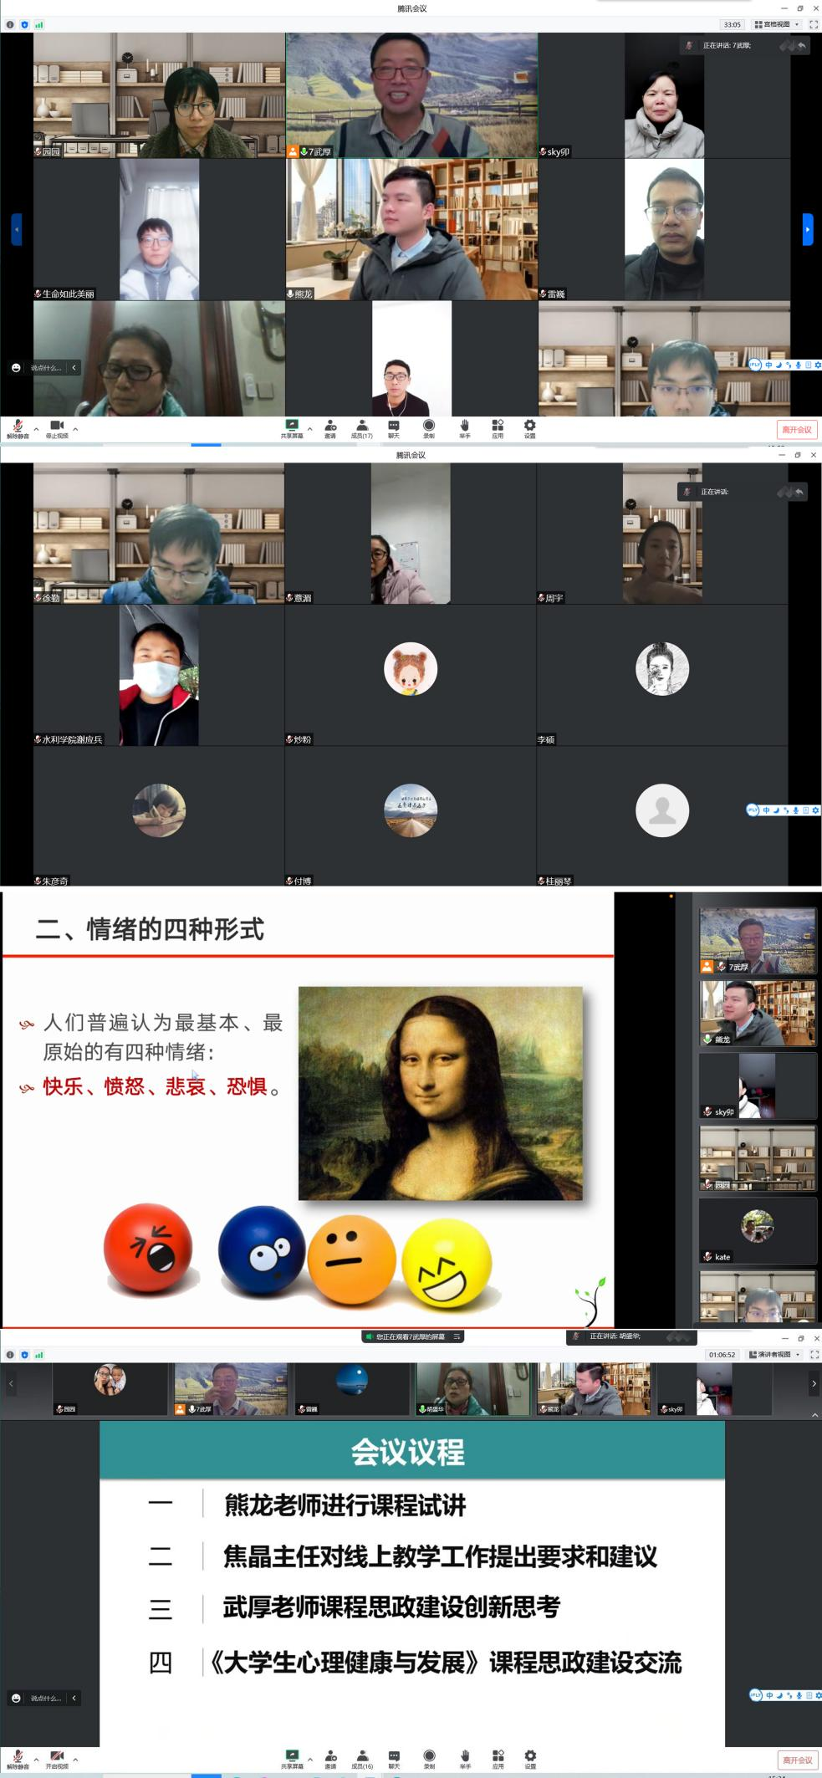This screenshot has width=822, height=1778.
Task: Go to previous gallery page with blue left arrow
Action: tap(16, 229)
